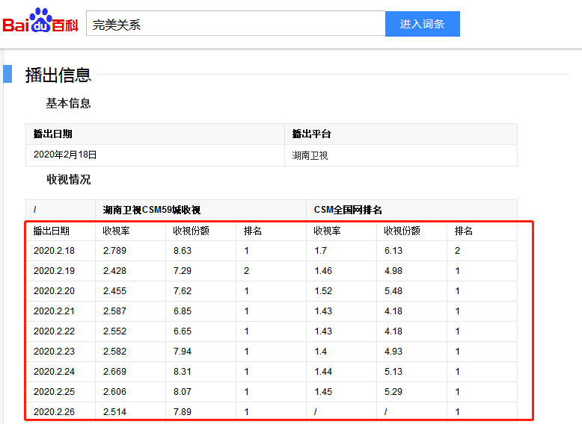
Task: Click the rating value 2.669
Action: 114,372
